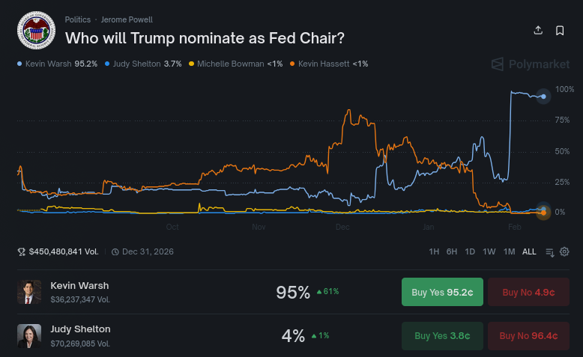Select the 6H time range
Image resolution: width=583 pixels, height=357 pixels.
(452, 251)
